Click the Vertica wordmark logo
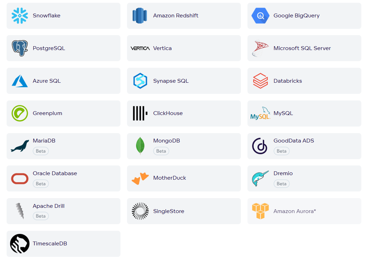 pos(140,48)
